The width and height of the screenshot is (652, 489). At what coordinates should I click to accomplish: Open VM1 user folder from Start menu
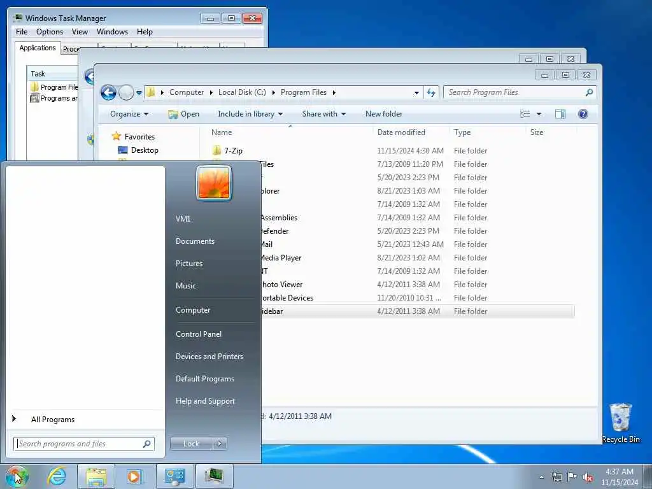pos(183,219)
